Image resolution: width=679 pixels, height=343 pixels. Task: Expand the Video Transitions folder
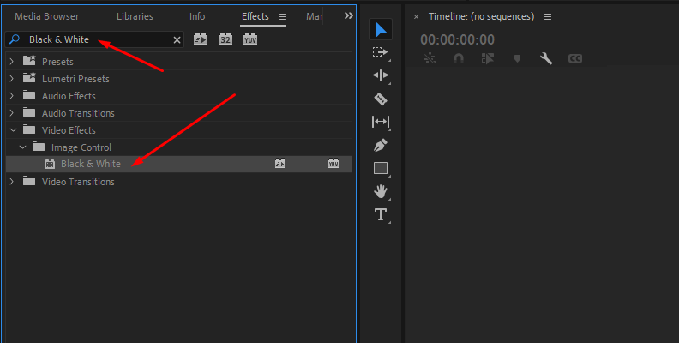(x=12, y=182)
